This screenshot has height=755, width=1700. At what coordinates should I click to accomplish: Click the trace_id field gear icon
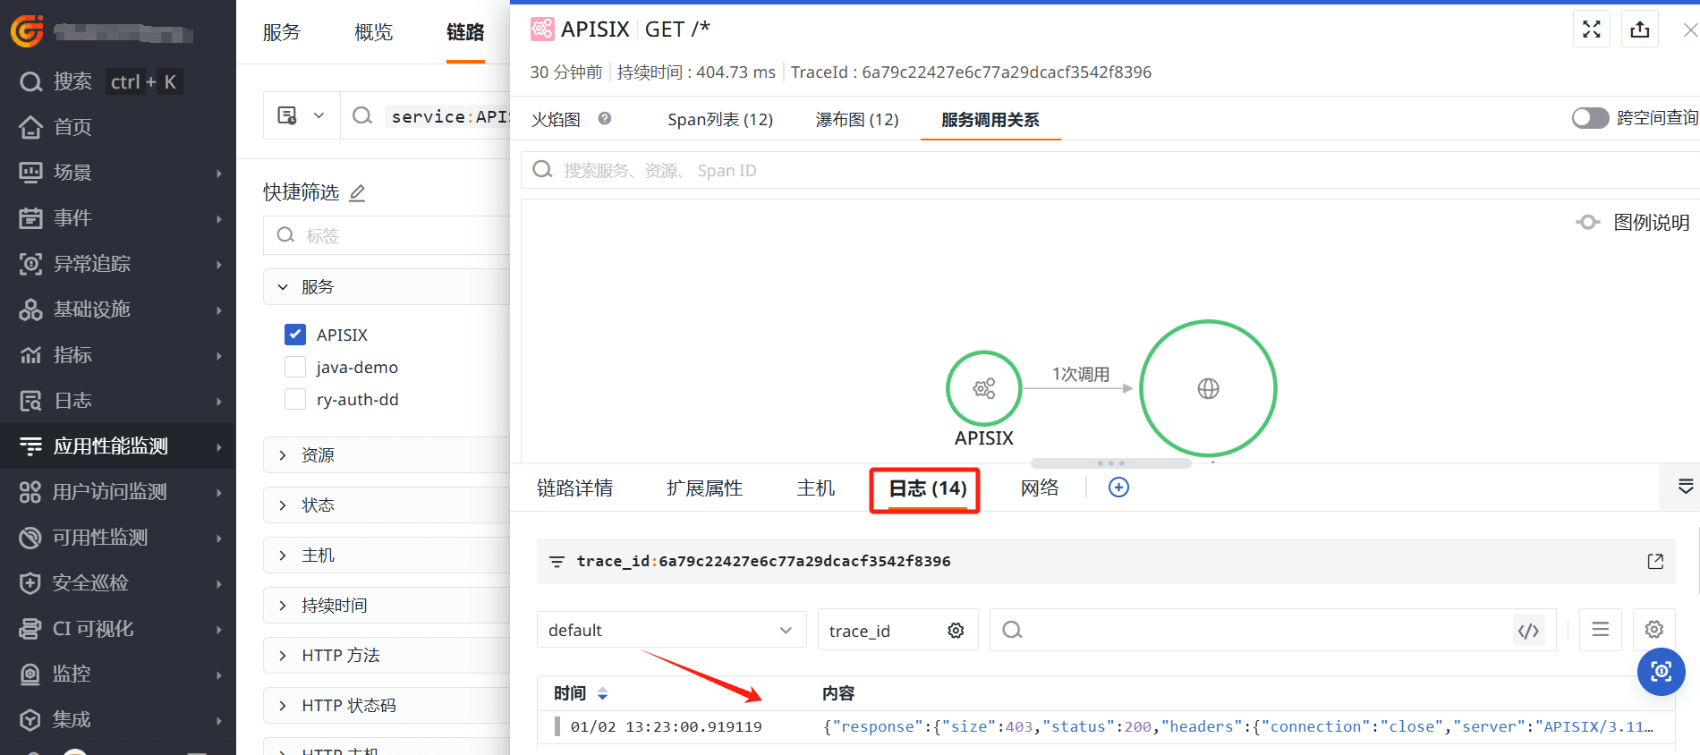956,631
